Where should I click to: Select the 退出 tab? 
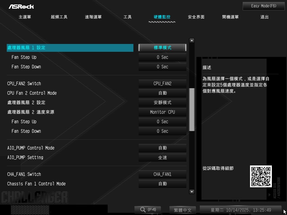pos(264,17)
